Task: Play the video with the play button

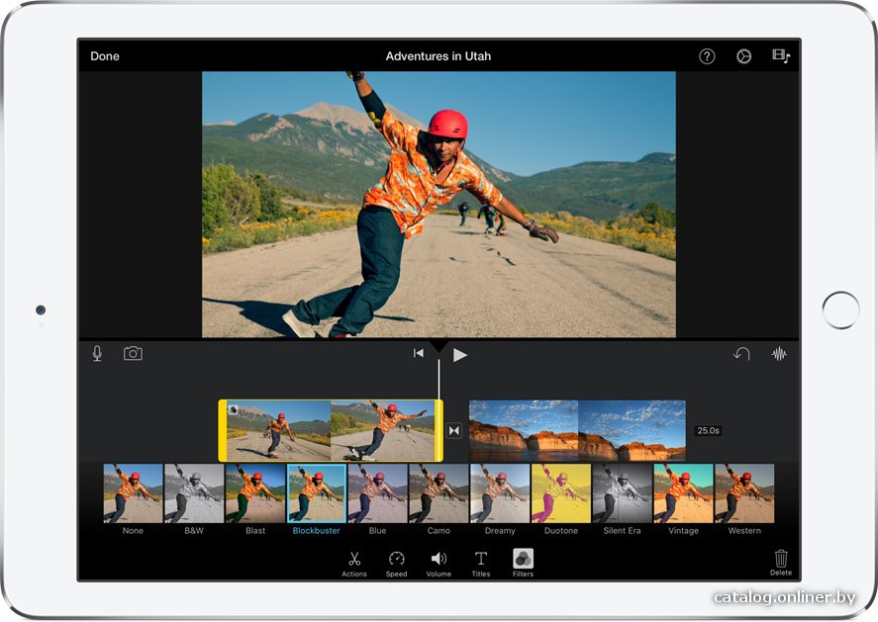Action: tap(459, 355)
